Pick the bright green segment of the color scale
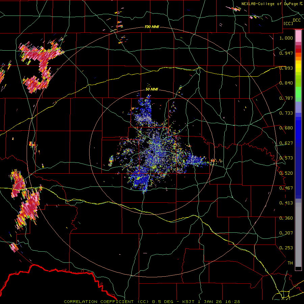This screenshot has height=304, width=304. click(x=298, y=93)
